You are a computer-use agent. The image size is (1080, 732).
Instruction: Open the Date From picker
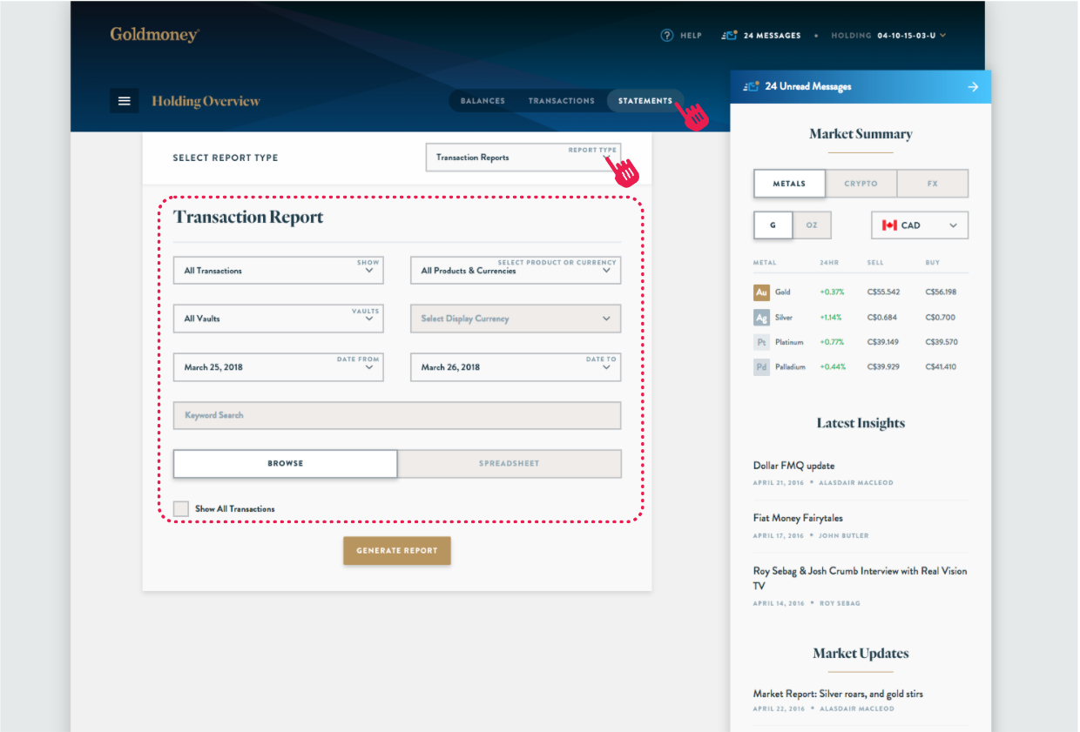(x=279, y=367)
